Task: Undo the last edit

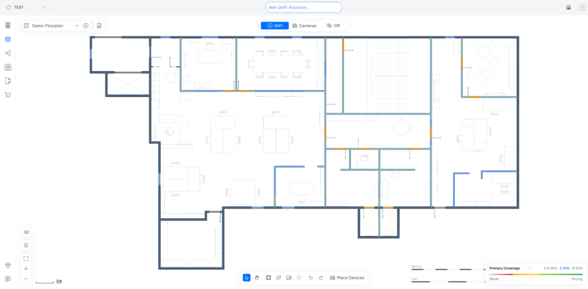Action: pos(311,278)
